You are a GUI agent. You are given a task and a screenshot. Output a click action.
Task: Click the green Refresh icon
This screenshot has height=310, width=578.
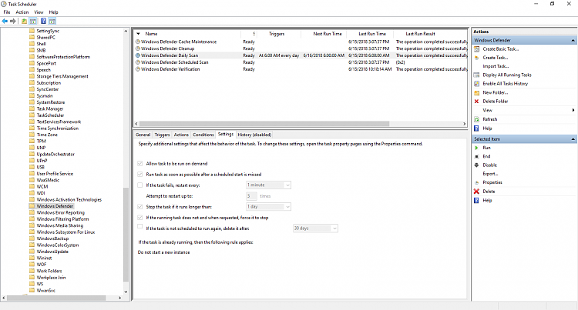point(476,119)
